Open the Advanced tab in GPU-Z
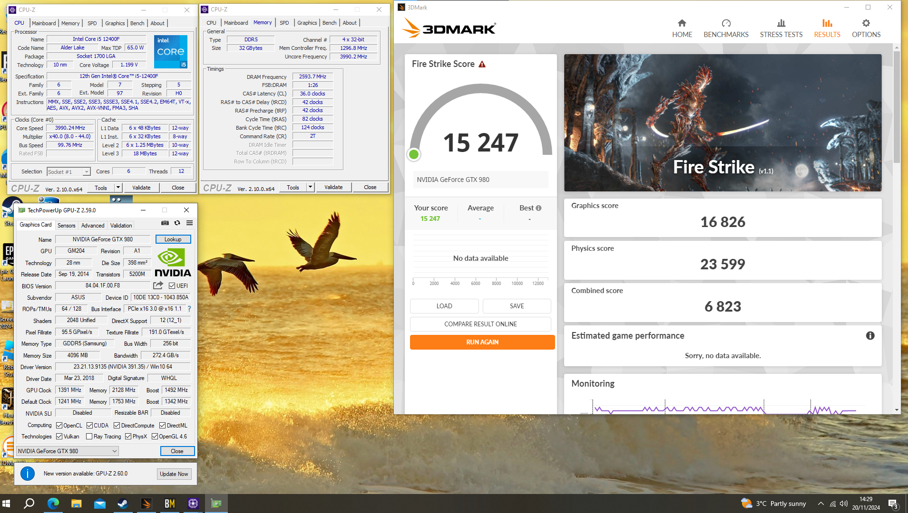This screenshot has height=513, width=908. tap(93, 226)
